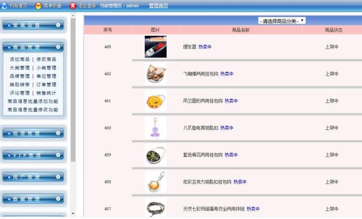Click the red 退出登录 logout icon
Viewport: 362px width, 219px height.
click(x=73, y=6)
